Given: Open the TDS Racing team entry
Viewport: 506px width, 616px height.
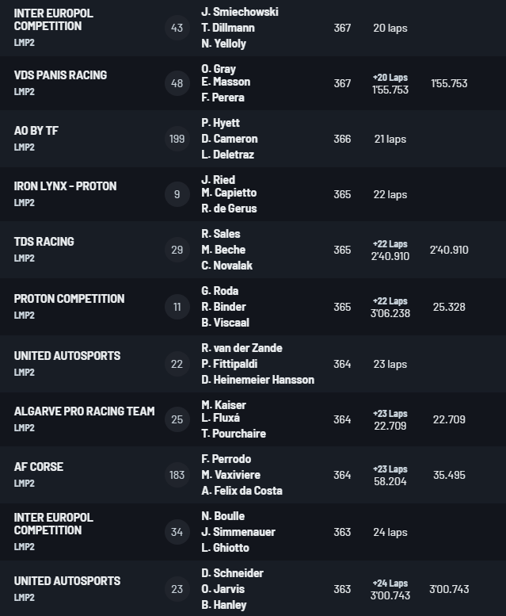Looking at the screenshot, I should [44, 242].
